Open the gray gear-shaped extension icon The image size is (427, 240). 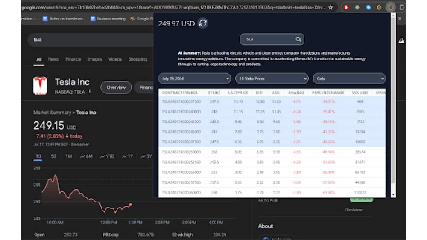[357, 7]
